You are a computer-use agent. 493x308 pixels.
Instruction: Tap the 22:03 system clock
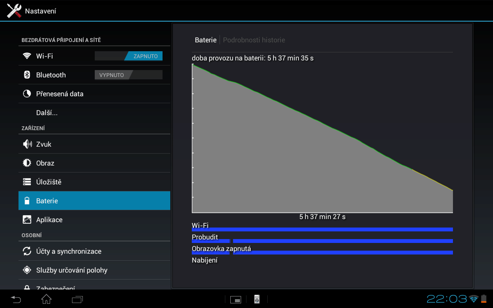click(447, 299)
